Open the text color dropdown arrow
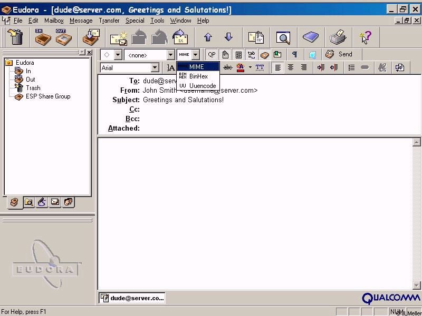This screenshot has height=316, width=422. click(250, 67)
